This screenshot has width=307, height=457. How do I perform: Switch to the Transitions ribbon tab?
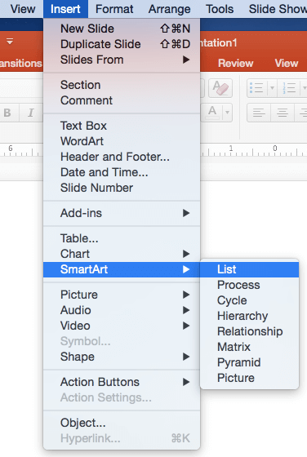click(x=20, y=64)
